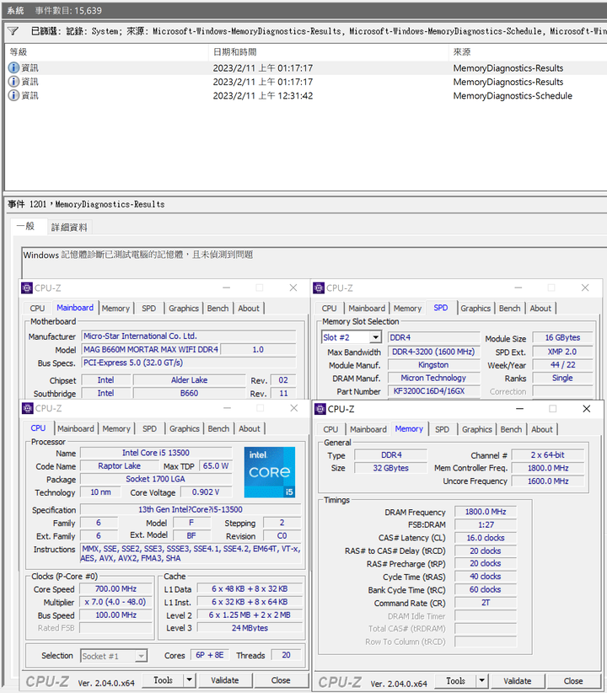Click Module Size 16 GBytes value

point(563,337)
